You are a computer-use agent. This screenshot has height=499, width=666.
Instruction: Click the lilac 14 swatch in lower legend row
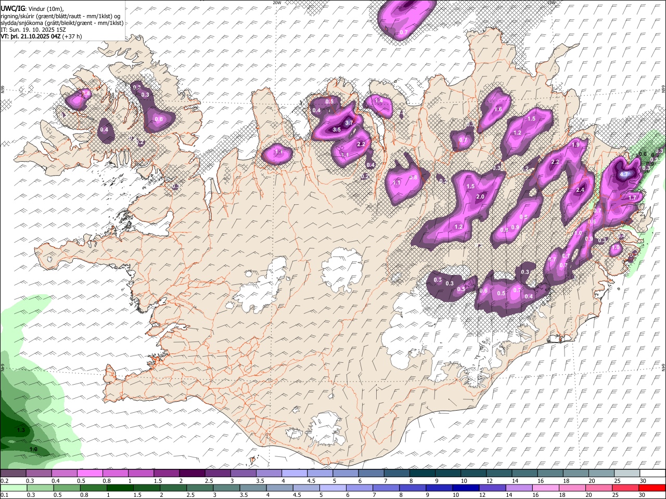tap(519, 488)
